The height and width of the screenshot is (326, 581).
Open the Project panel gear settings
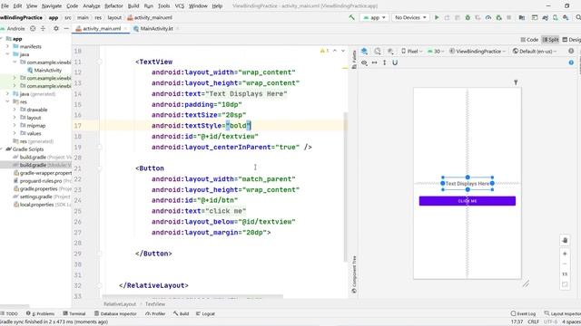click(56, 28)
